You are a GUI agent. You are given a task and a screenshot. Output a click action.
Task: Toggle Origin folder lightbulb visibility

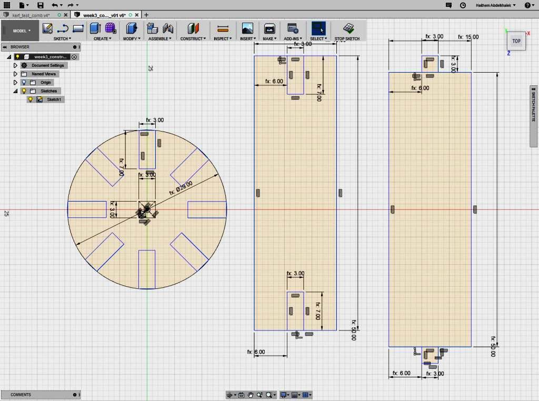pos(24,83)
